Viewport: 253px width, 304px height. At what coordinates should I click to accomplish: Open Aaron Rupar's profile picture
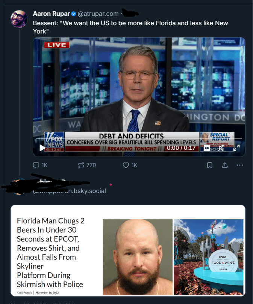(x=19, y=19)
